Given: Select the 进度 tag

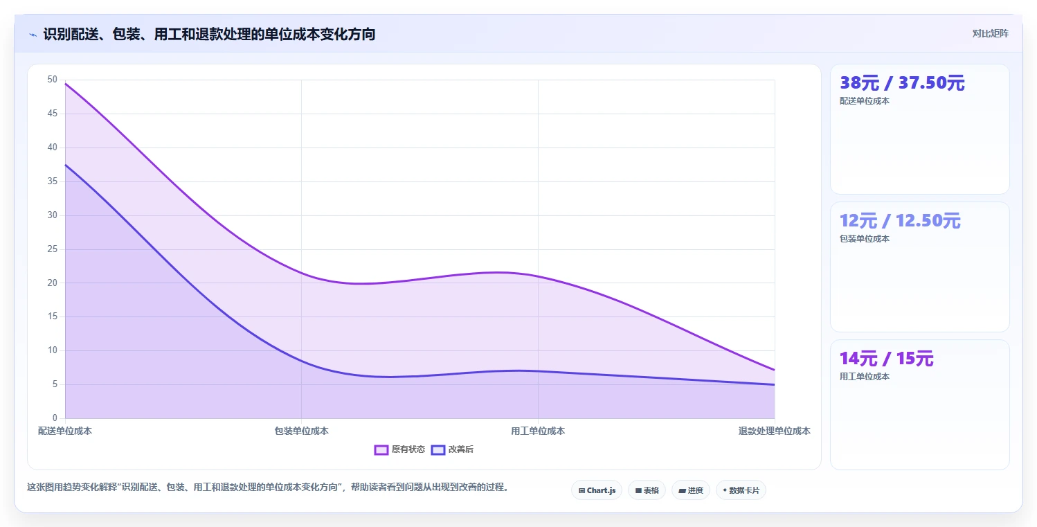Looking at the screenshot, I should pyautogui.click(x=691, y=490).
